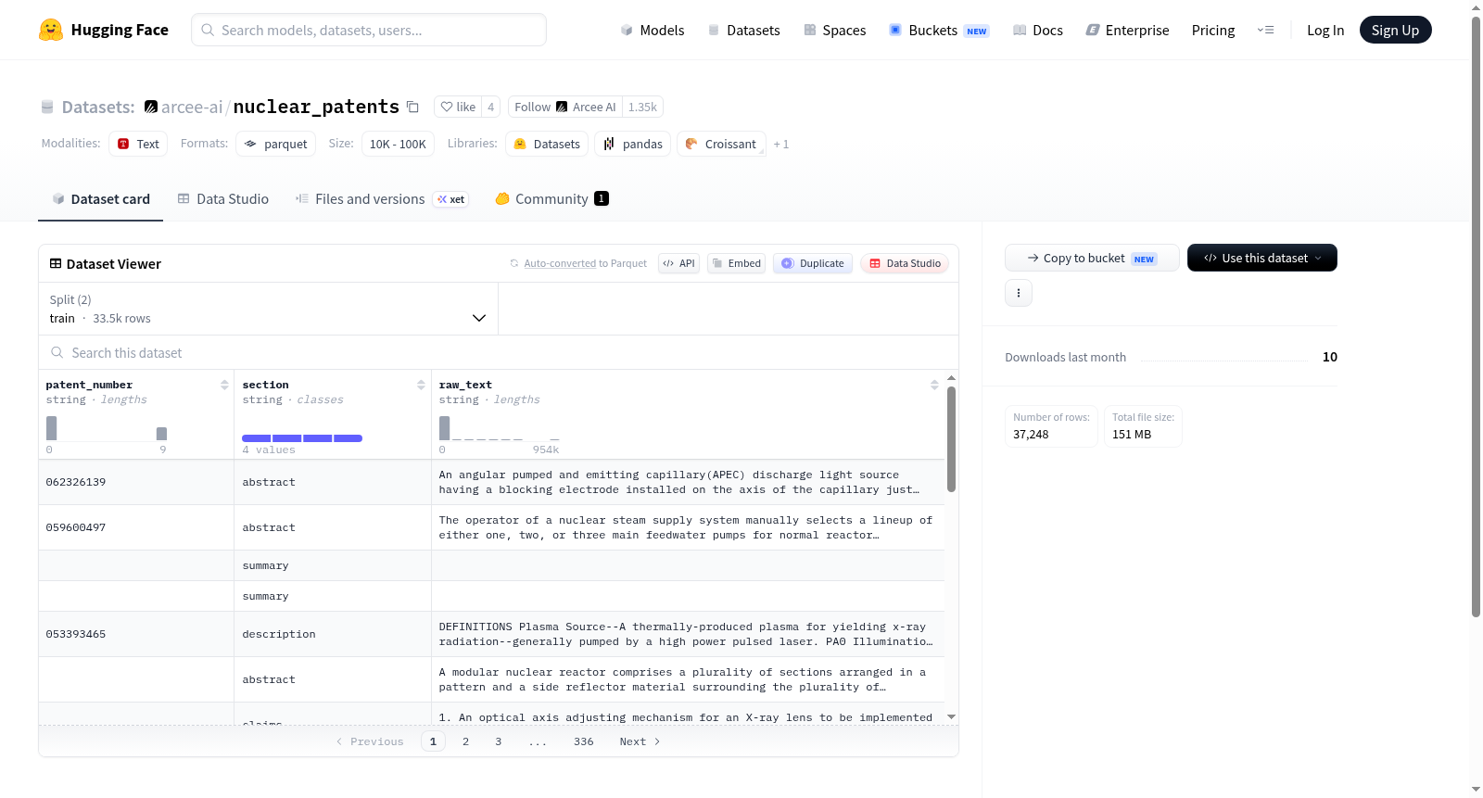
Task: Focus the Search this dataset field
Action: coord(499,352)
